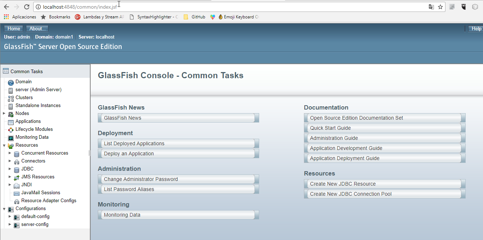483x240 pixels.
Task: Open the JavaMail Sessions envelope icon
Action: click(x=16, y=192)
